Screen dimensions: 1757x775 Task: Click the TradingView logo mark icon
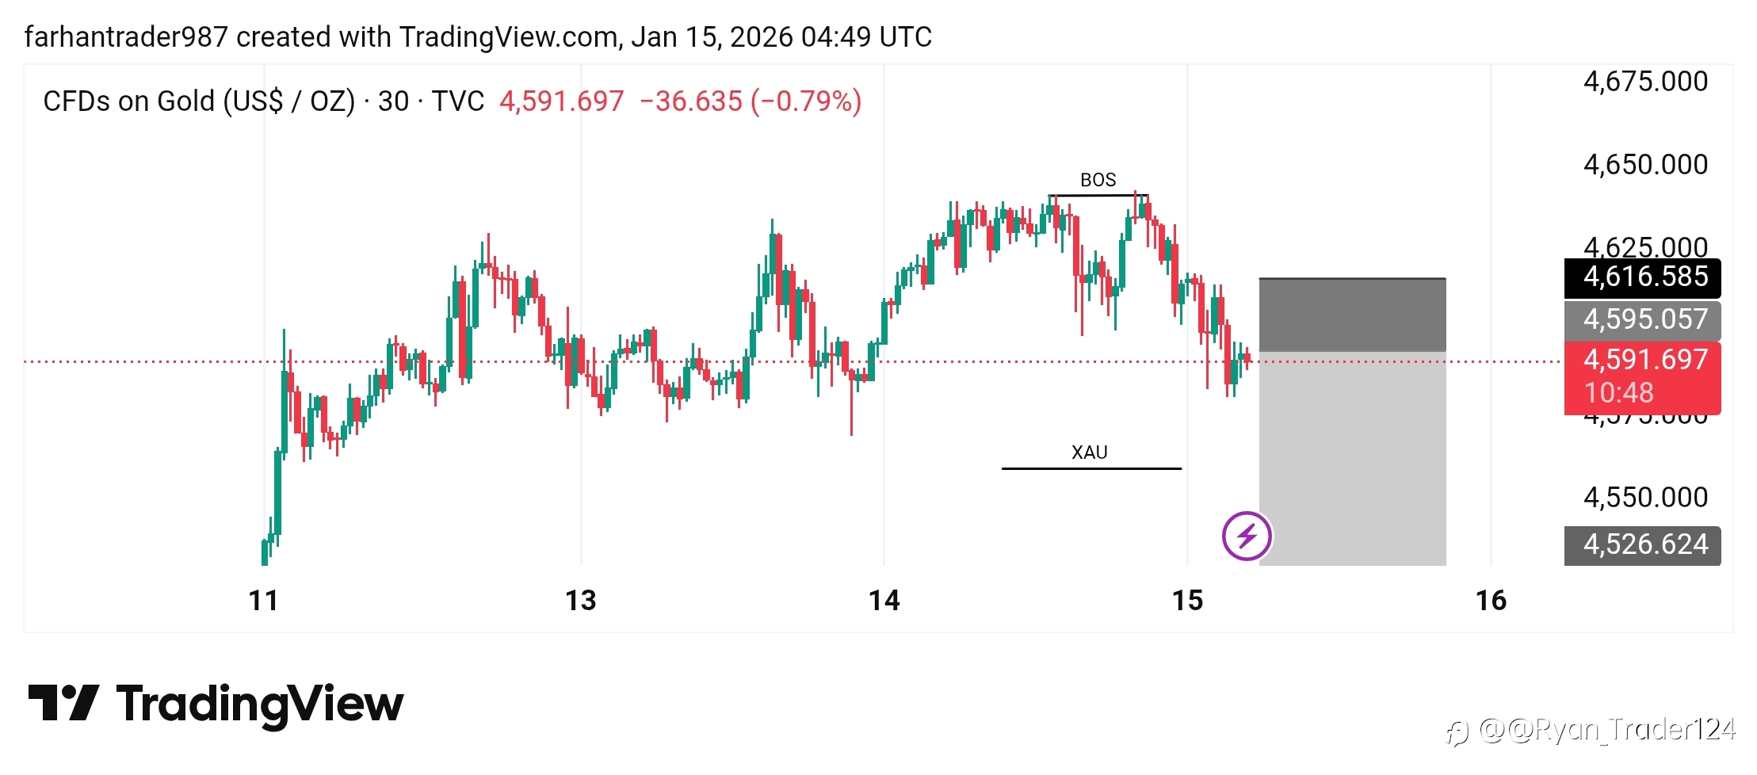[63, 703]
